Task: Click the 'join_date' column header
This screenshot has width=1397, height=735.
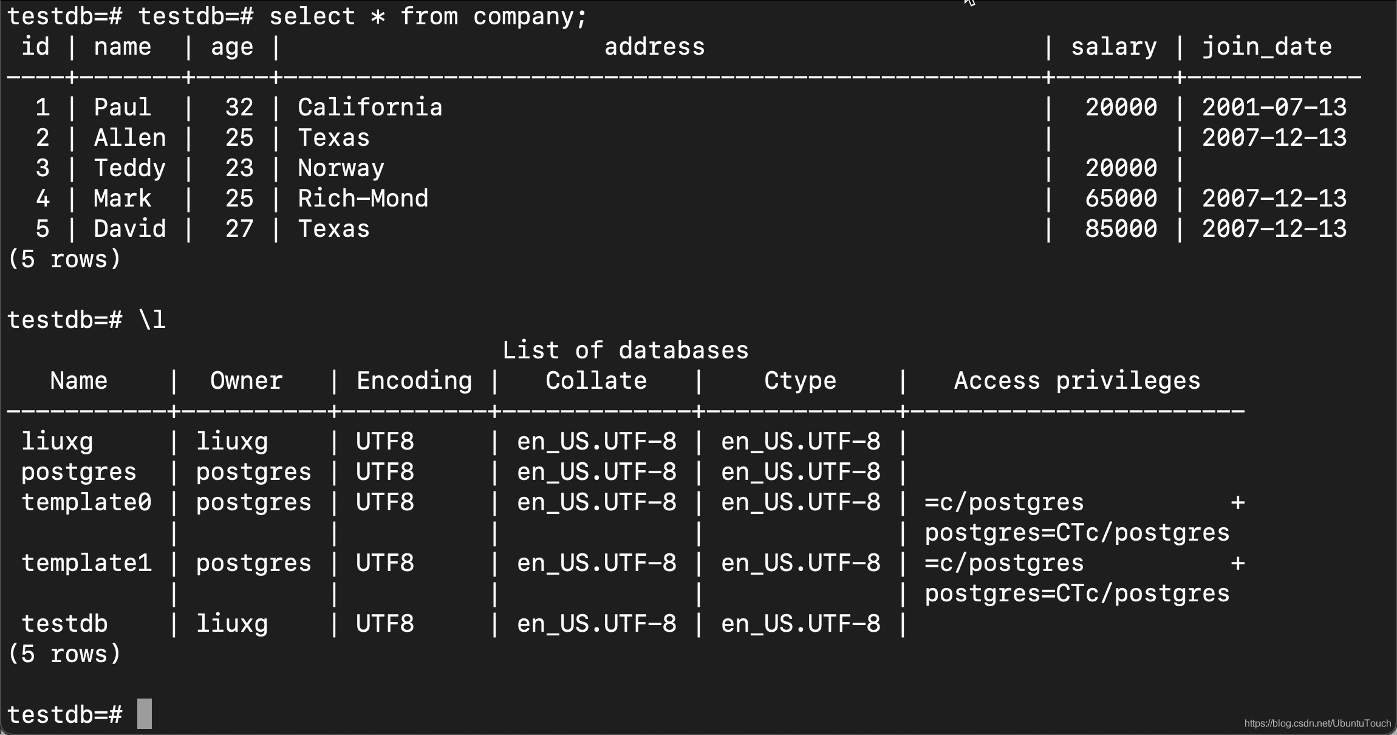Action: tap(1267, 47)
